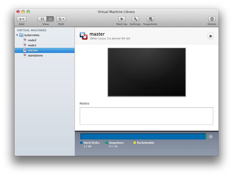Switch to list view

50,19
